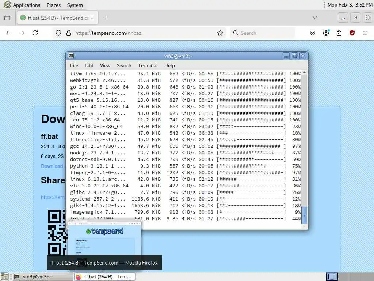
Task: Click the webkit2gtk-2.46 row
Action: (x=185, y=80)
